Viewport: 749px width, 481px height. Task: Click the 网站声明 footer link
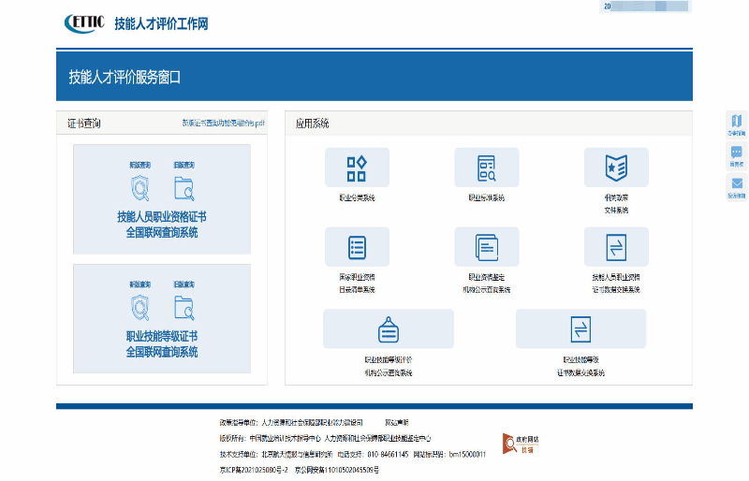tap(396, 423)
